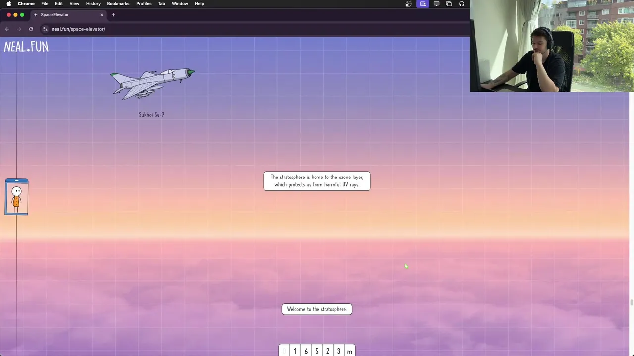Open the File menu
Image resolution: width=634 pixels, height=356 pixels.
(45, 4)
